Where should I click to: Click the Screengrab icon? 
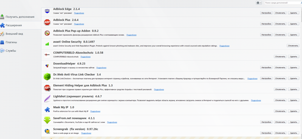pos(47,131)
